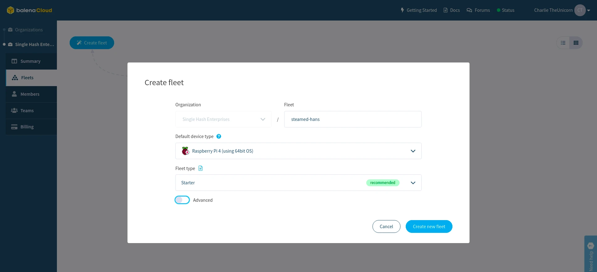Cancel the Create fleet dialog

(386, 227)
